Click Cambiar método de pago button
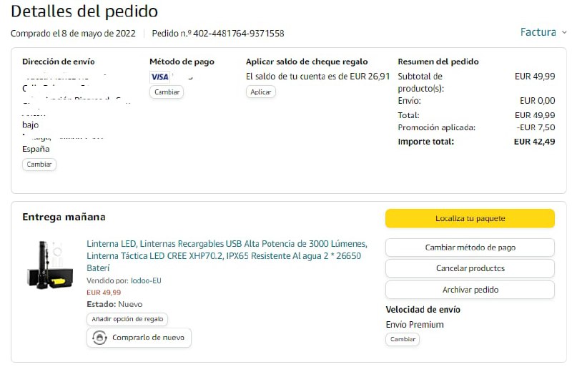The width and height of the screenshot is (572, 367). [x=470, y=248]
